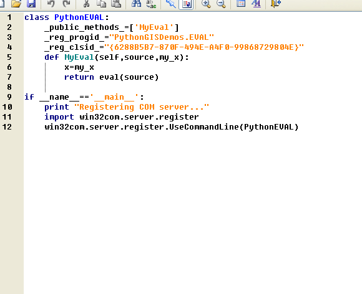Save the file using the floppy disk icon

tap(31, 4)
